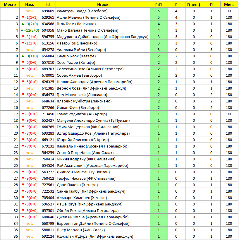Select cell 'Лаша Гогуа (Янг Эфриканз Банджул)'
This screenshot has width=239, height=240.
103,204
